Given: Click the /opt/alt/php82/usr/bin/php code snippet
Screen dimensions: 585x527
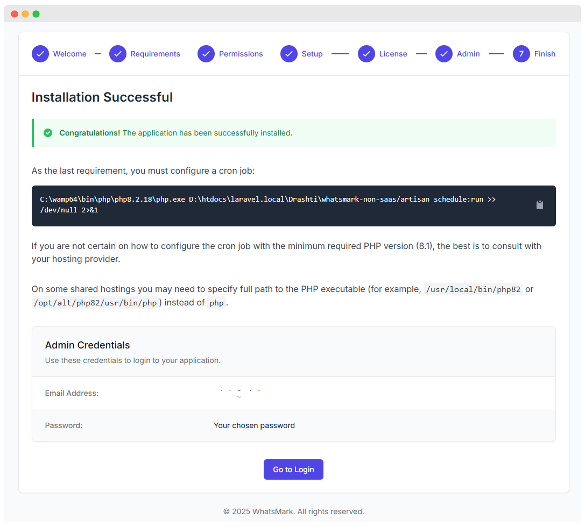Looking at the screenshot, I should pyautogui.click(x=95, y=303).
